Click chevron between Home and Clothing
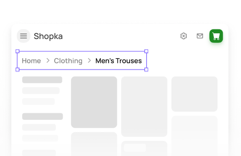Viewport: 241px width, 156px height. (48, 60)
